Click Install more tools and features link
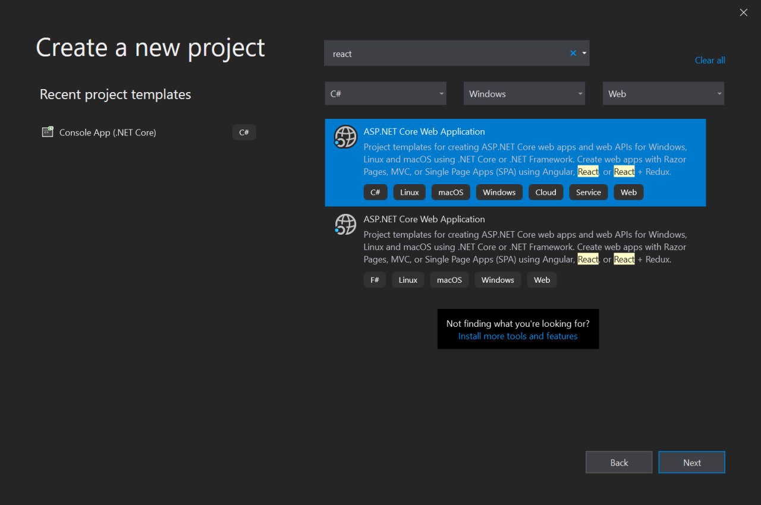761x505 pixels. click(x=518, y=336)
